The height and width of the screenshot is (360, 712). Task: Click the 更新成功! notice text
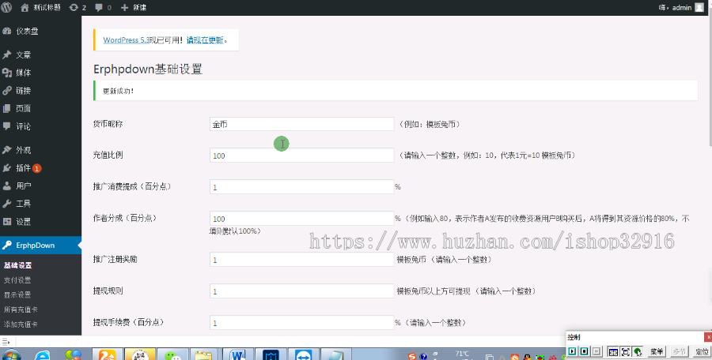pyautogui.click(x=118, y=91)
